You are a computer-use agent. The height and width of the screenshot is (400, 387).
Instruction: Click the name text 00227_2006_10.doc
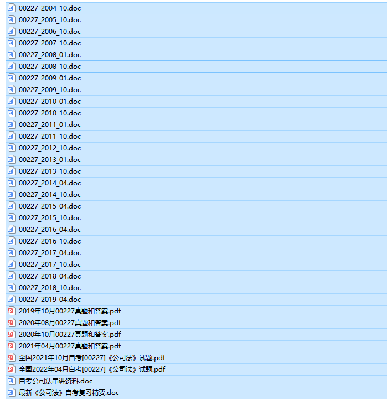click(50, 32)
